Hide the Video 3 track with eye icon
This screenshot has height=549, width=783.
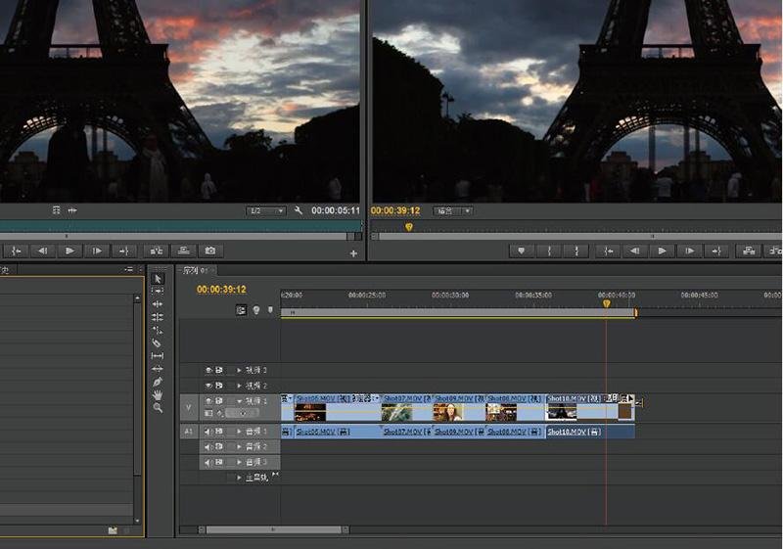coord(207,371)
